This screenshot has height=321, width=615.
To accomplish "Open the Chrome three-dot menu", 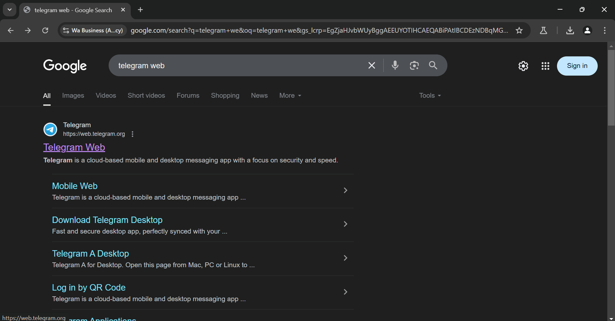I will [x=605, y=30].
